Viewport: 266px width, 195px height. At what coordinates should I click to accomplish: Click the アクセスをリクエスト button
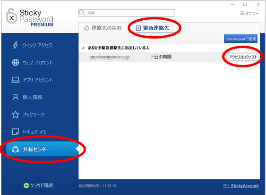click(243, 57)
